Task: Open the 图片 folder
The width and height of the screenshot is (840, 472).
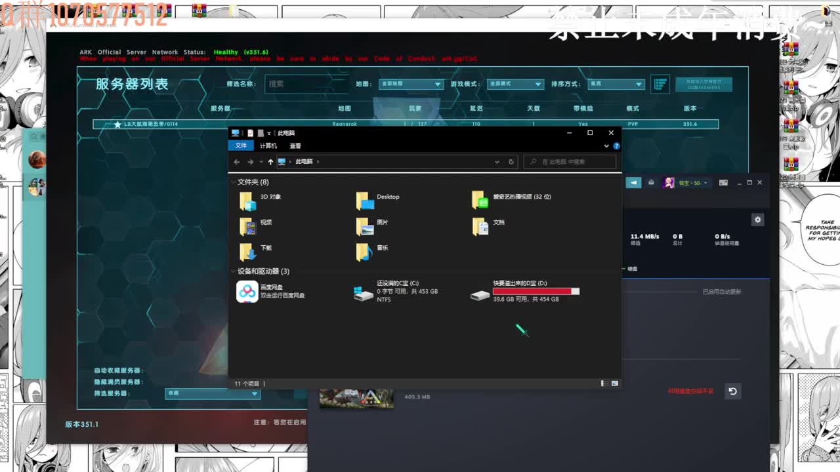Action: coord(364,226)
